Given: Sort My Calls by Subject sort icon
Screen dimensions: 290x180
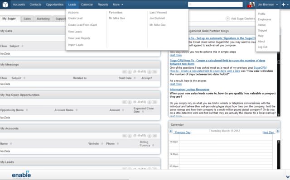Looking at the screenshot, I should tap(22, 46).
